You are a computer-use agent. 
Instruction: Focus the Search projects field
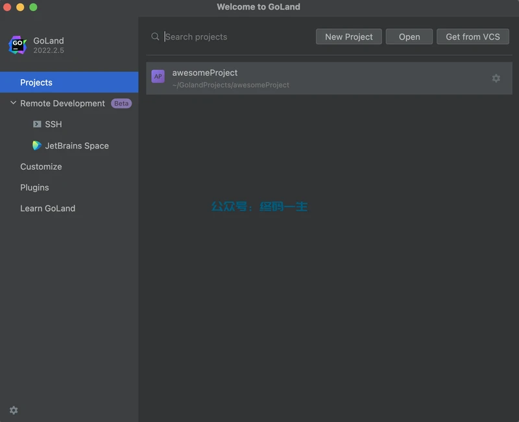tap(234, 37)
